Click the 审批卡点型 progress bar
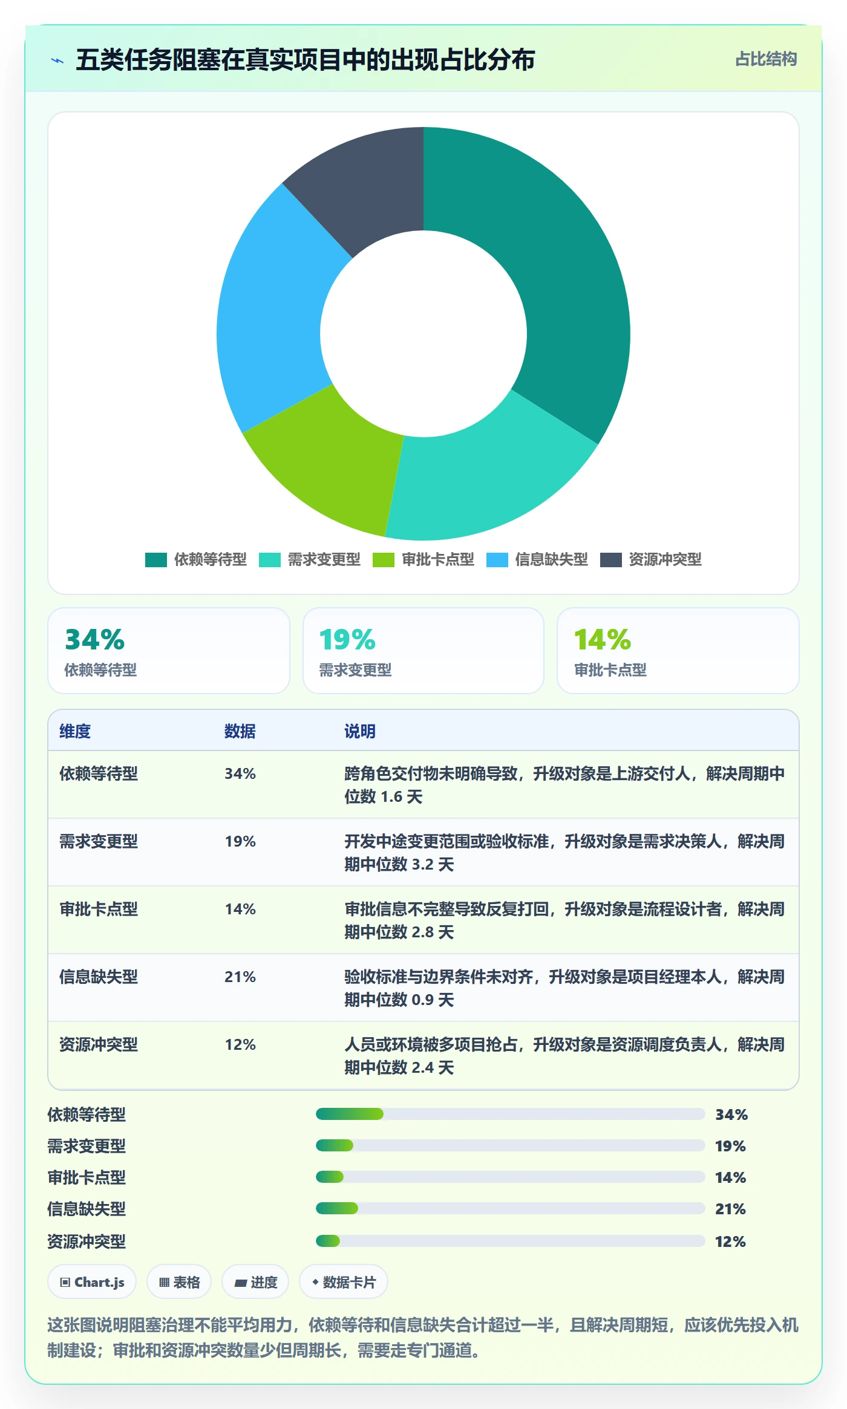This screenshot has height=1409, width=847. coord(511,1177)
